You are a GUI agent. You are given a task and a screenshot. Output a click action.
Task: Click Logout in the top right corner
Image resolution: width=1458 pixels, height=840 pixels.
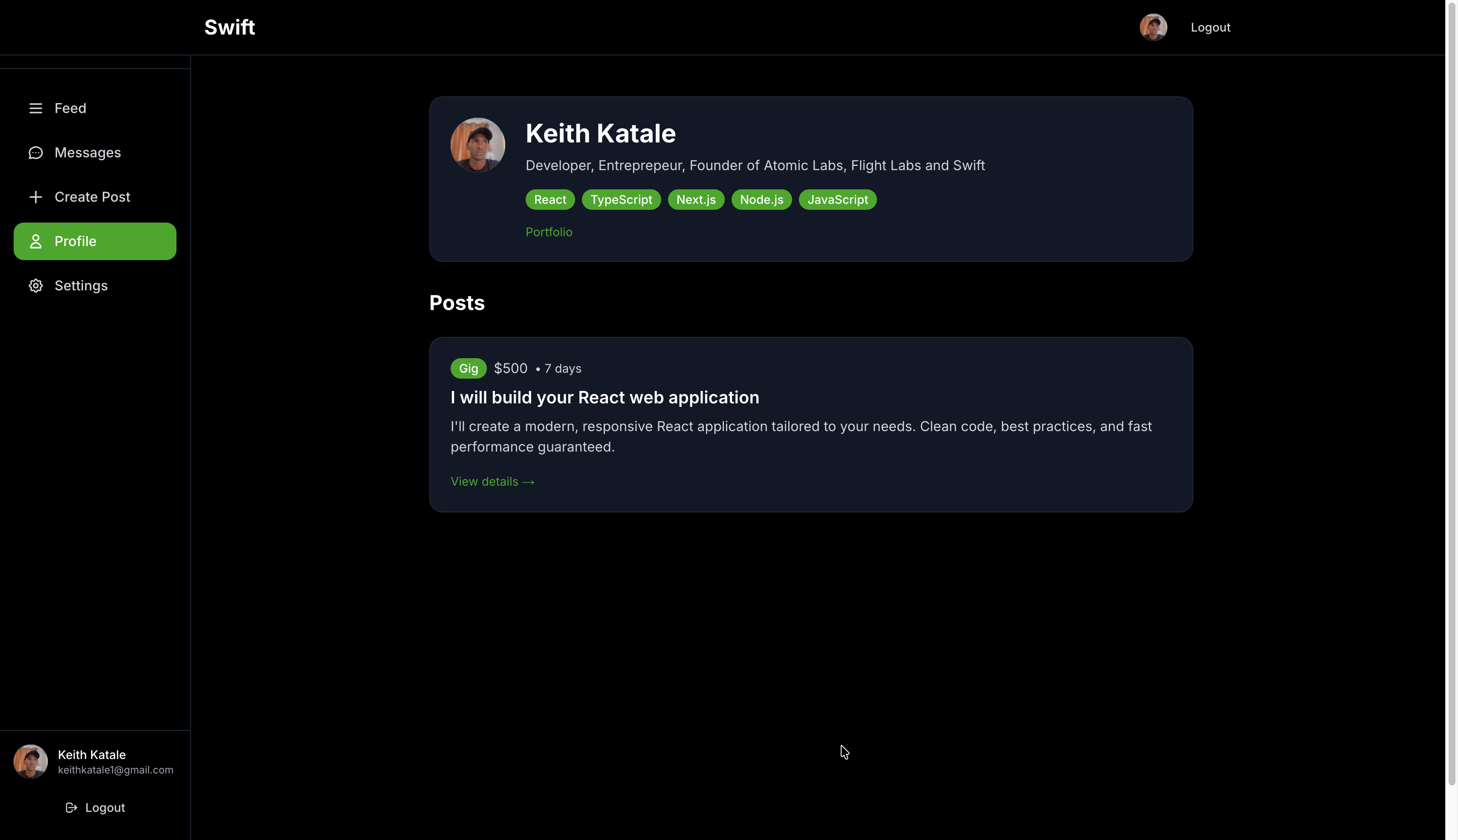(x=1209, y=26)
